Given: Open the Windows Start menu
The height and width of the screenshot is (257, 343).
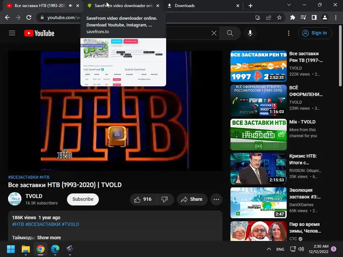Looking at the screenshot, I should tap(11, 249).
